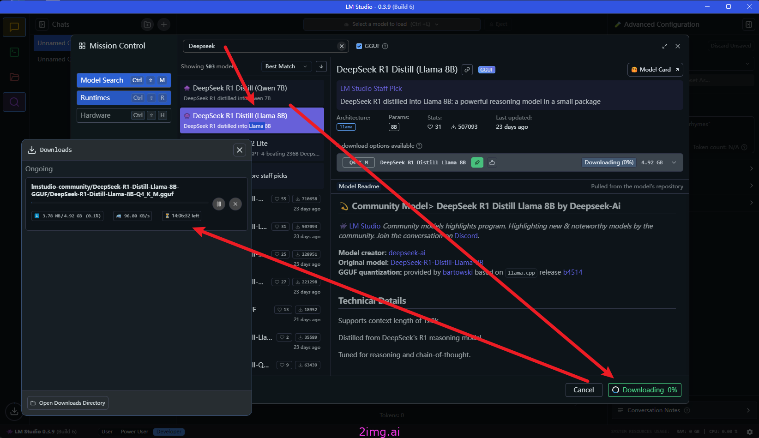Open the bartowski link
Viewport: 759px width, 438px height.
point(458,272)
